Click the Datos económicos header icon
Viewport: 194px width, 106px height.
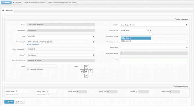pos(175,86)
